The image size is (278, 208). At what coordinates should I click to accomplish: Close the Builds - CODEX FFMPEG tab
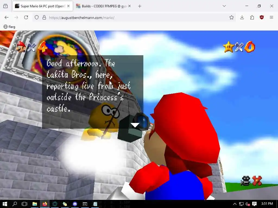pyautogui.click(x=129, y=6)
